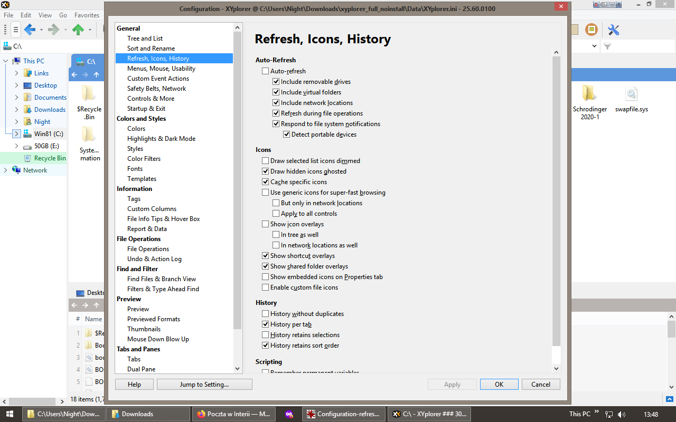The width and height of the screenshot is (676, 422).
Task: Click the grayed forward arrow on the toolbar
Action: [x=54, y=30]
